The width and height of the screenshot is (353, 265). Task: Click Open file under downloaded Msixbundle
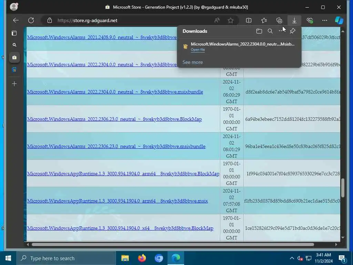pos(198,50)
